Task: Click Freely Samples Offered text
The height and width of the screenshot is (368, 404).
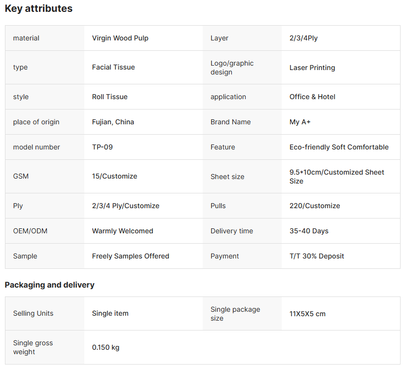Action: coord(130,256)
